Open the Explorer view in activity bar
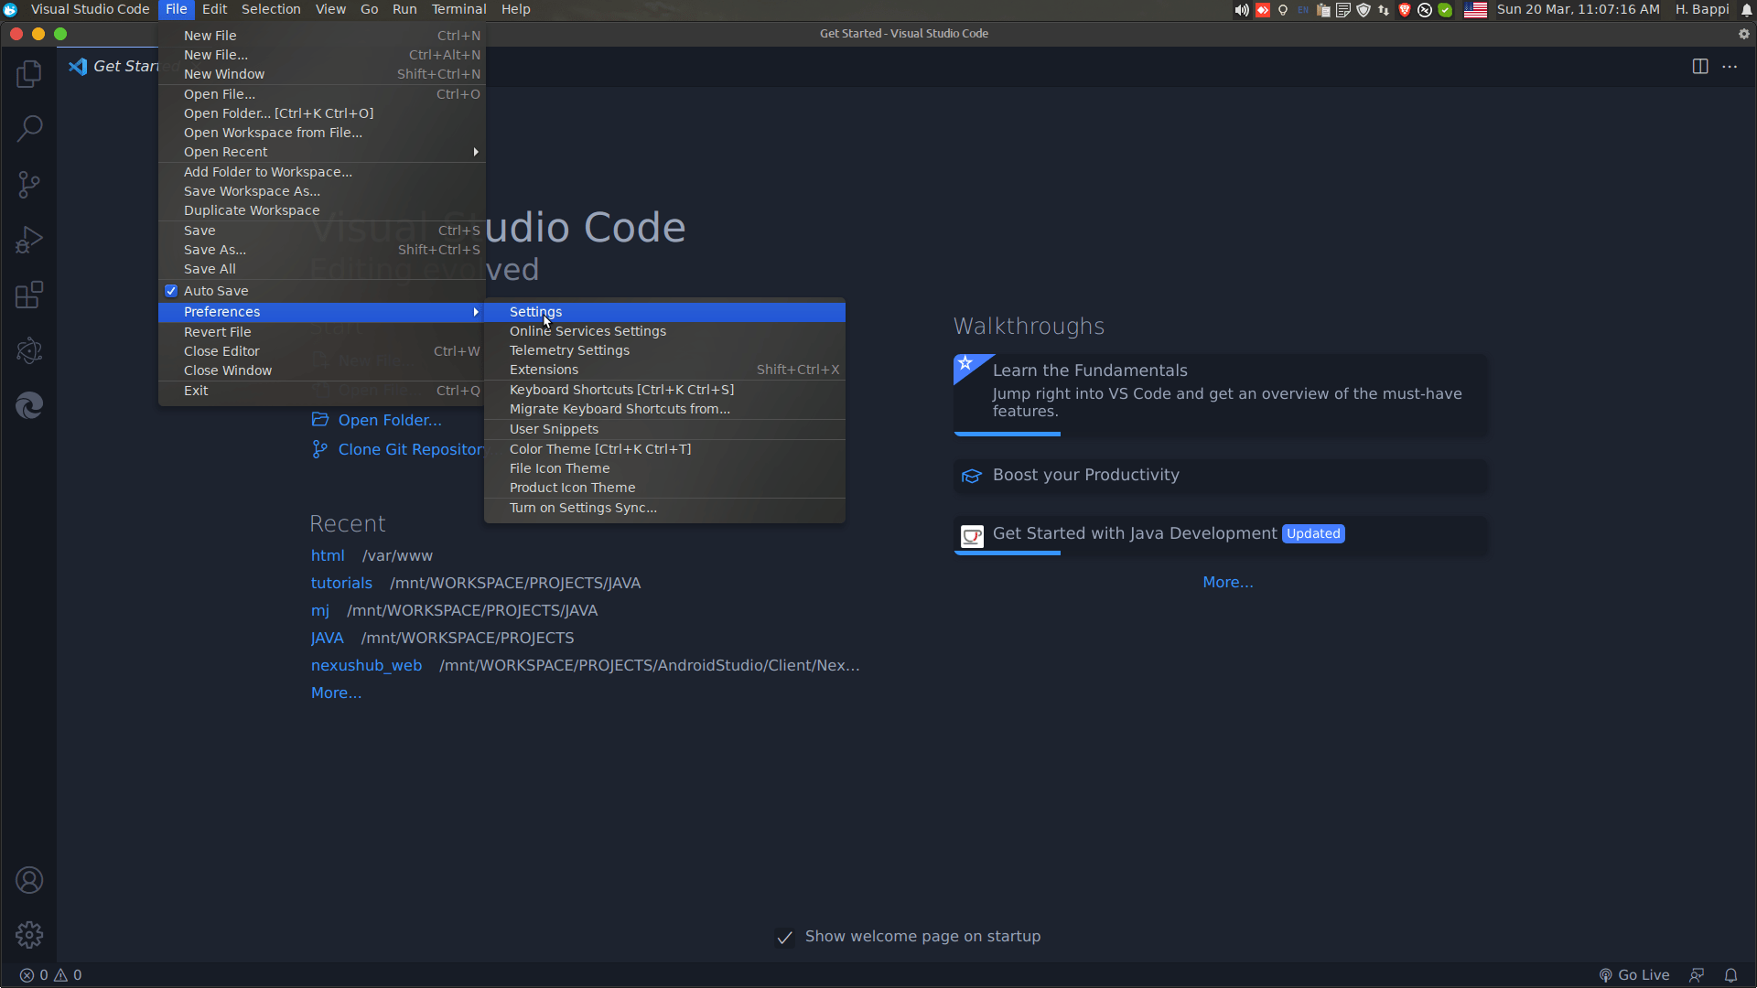Image resolution: width=1757 pixels, height=988 pixels. (29, 74)
